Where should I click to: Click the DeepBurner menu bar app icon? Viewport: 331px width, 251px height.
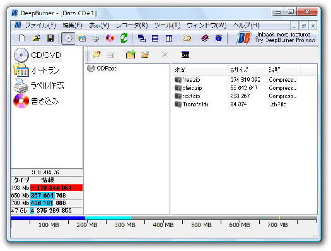18,25
